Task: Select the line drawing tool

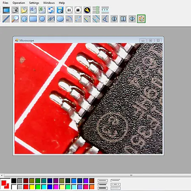Action: click(6, 19)
